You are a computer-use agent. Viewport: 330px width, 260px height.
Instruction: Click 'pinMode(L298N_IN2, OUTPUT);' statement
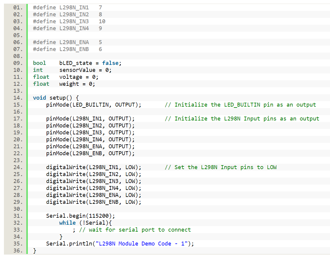[90, 126]
